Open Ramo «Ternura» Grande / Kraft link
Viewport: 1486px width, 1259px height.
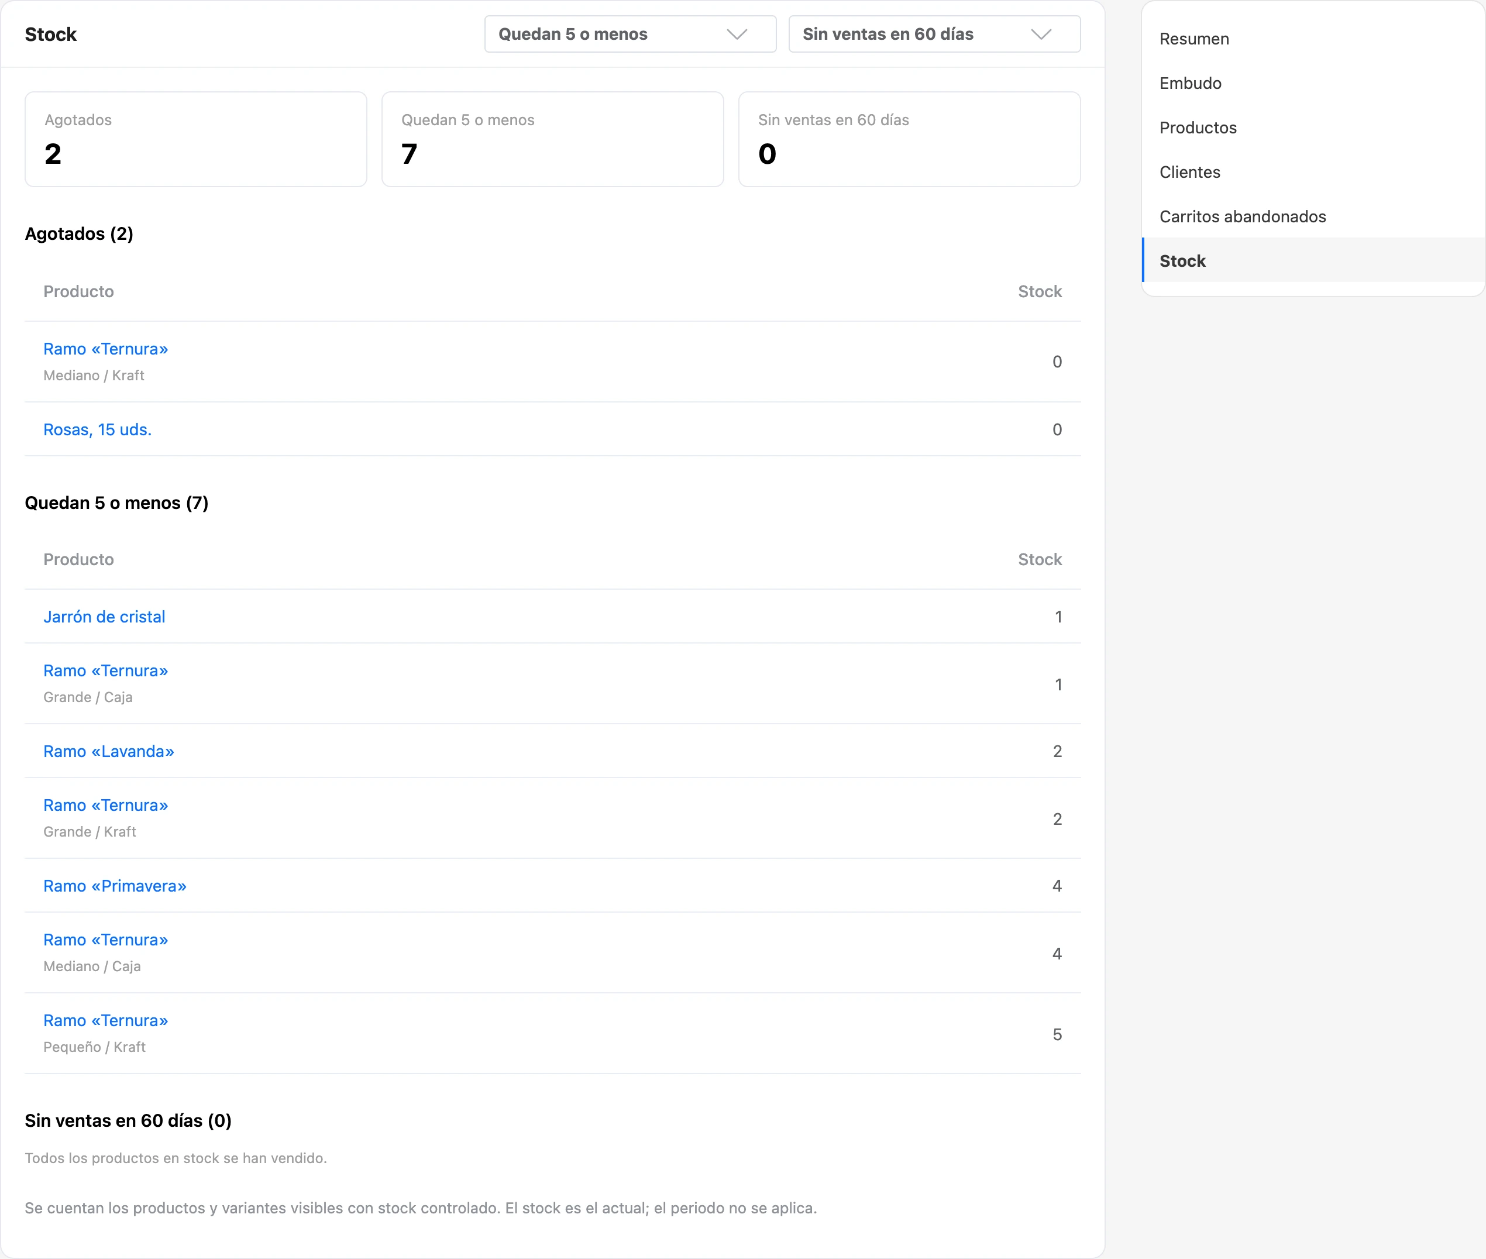point(106,805)
